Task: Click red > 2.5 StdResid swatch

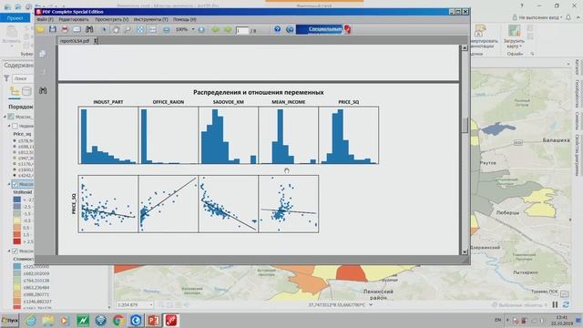Action: tap(16, 241)
